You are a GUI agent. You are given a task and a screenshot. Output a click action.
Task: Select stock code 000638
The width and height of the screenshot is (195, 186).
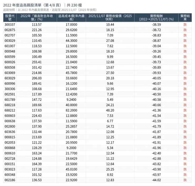point(10,121)
